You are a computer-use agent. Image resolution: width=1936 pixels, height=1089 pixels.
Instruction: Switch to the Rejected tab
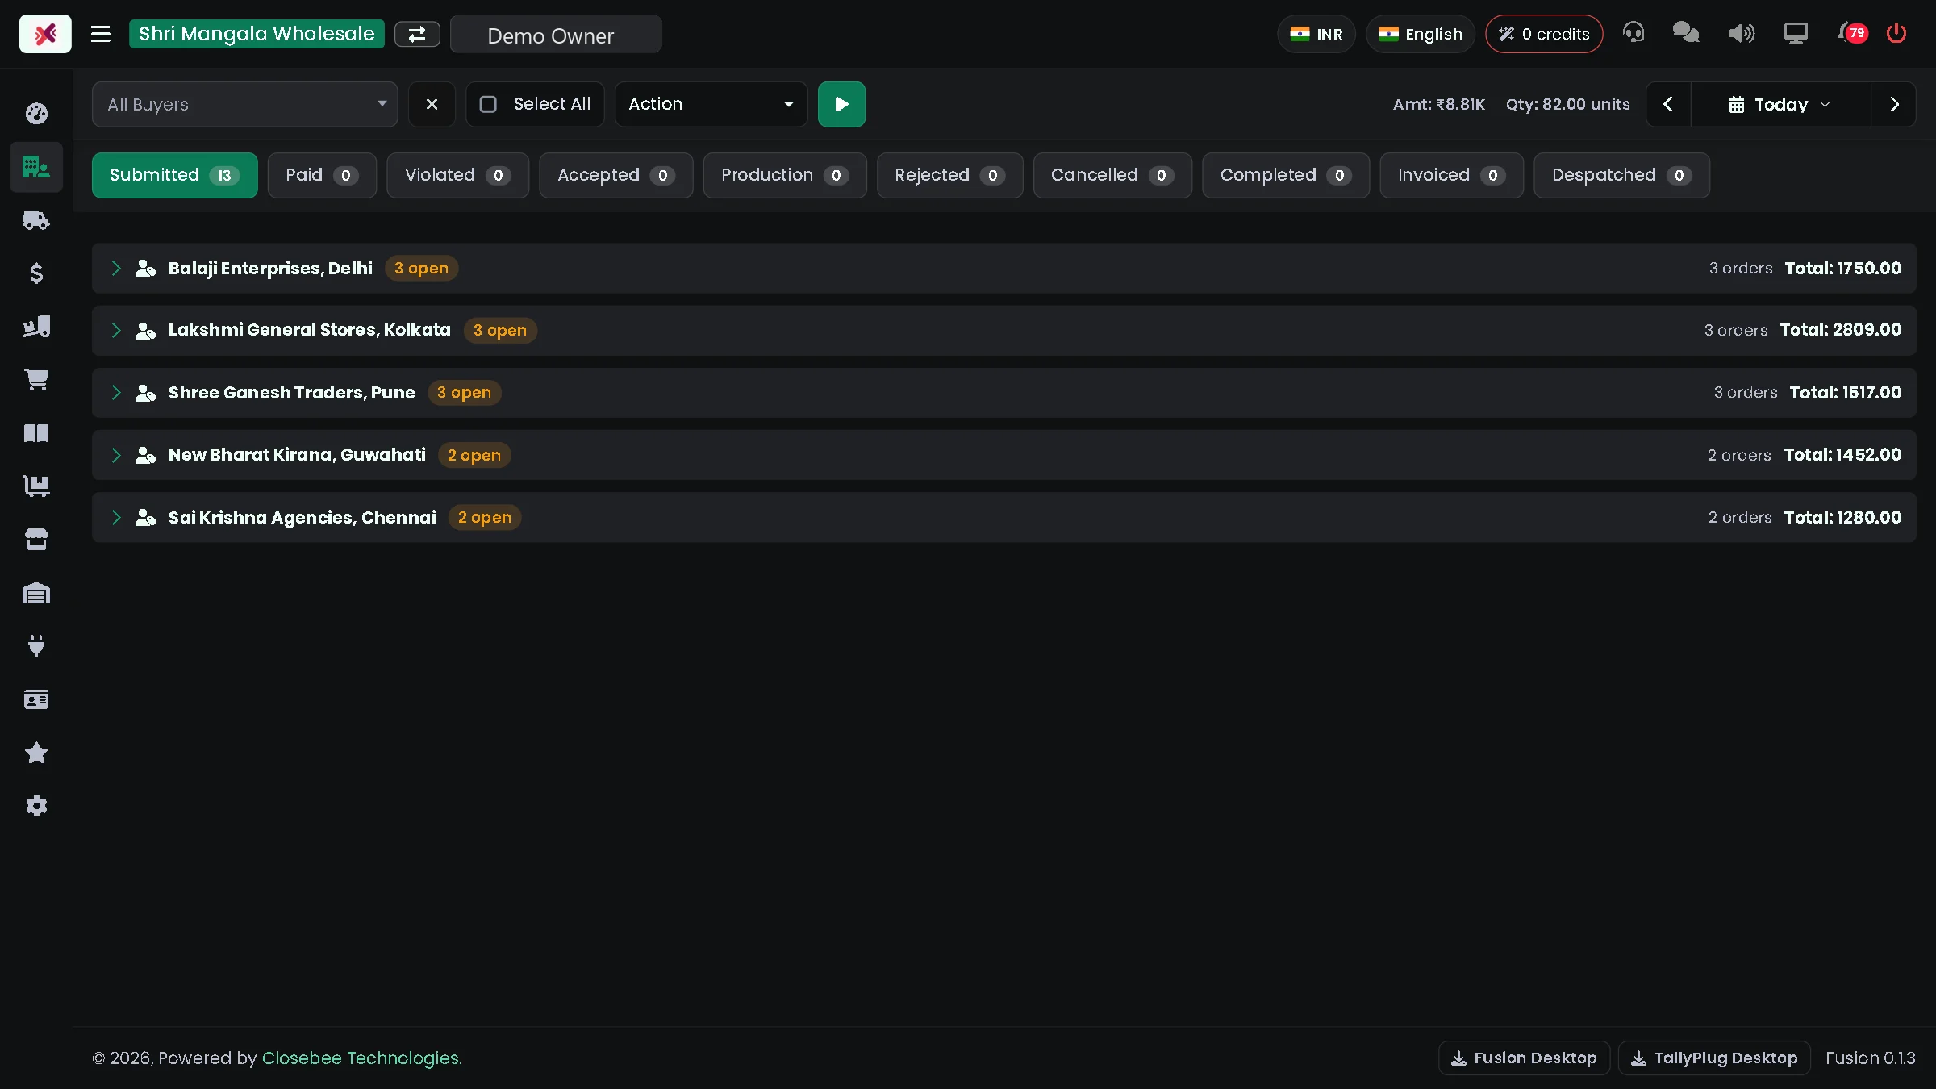(x=949, y=175)
